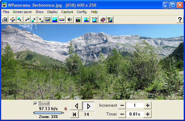Viewport: 185px width, 121px height.
Task: Click the capture frame toolbar icon
Action: (95, 19)
